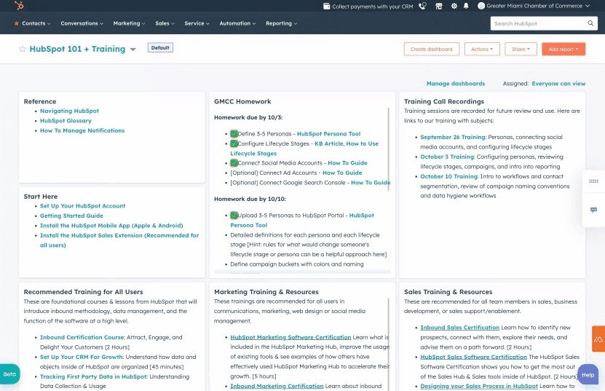Open Install the HubSpot Mobile App link
The height and width of the screenshot is (391, 605).
pos(111,226)
